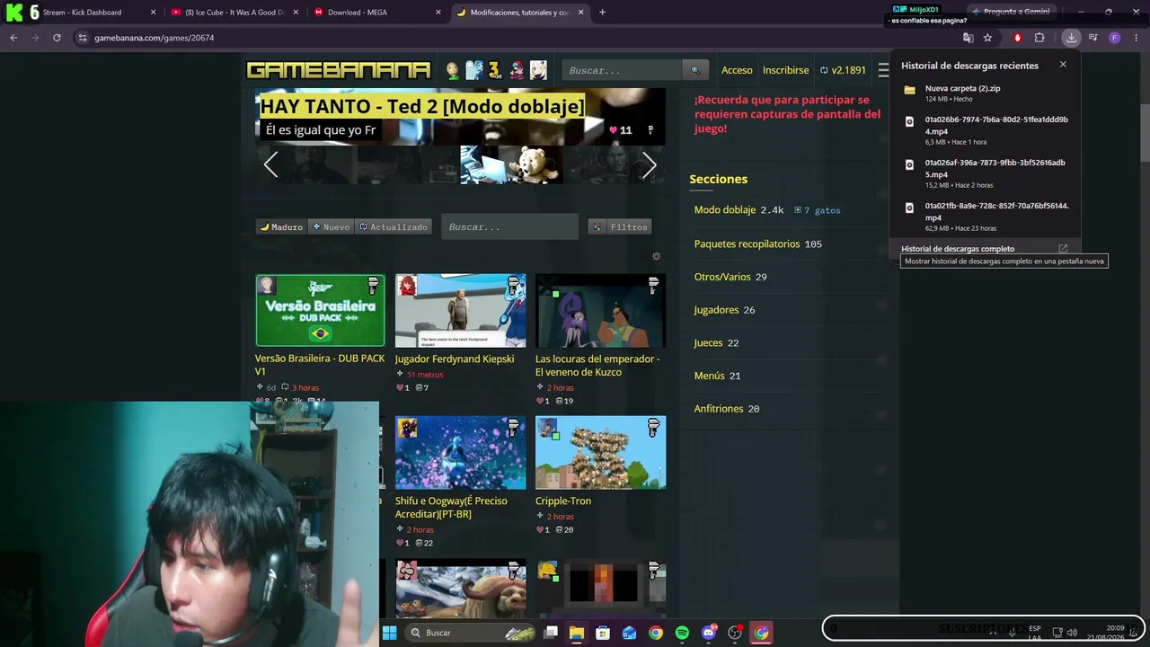Show next slide in featured carousel

[x=650, y=164]
